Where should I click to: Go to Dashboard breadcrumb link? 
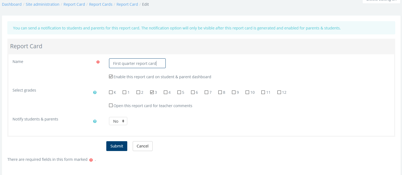(x=12, y=4)
